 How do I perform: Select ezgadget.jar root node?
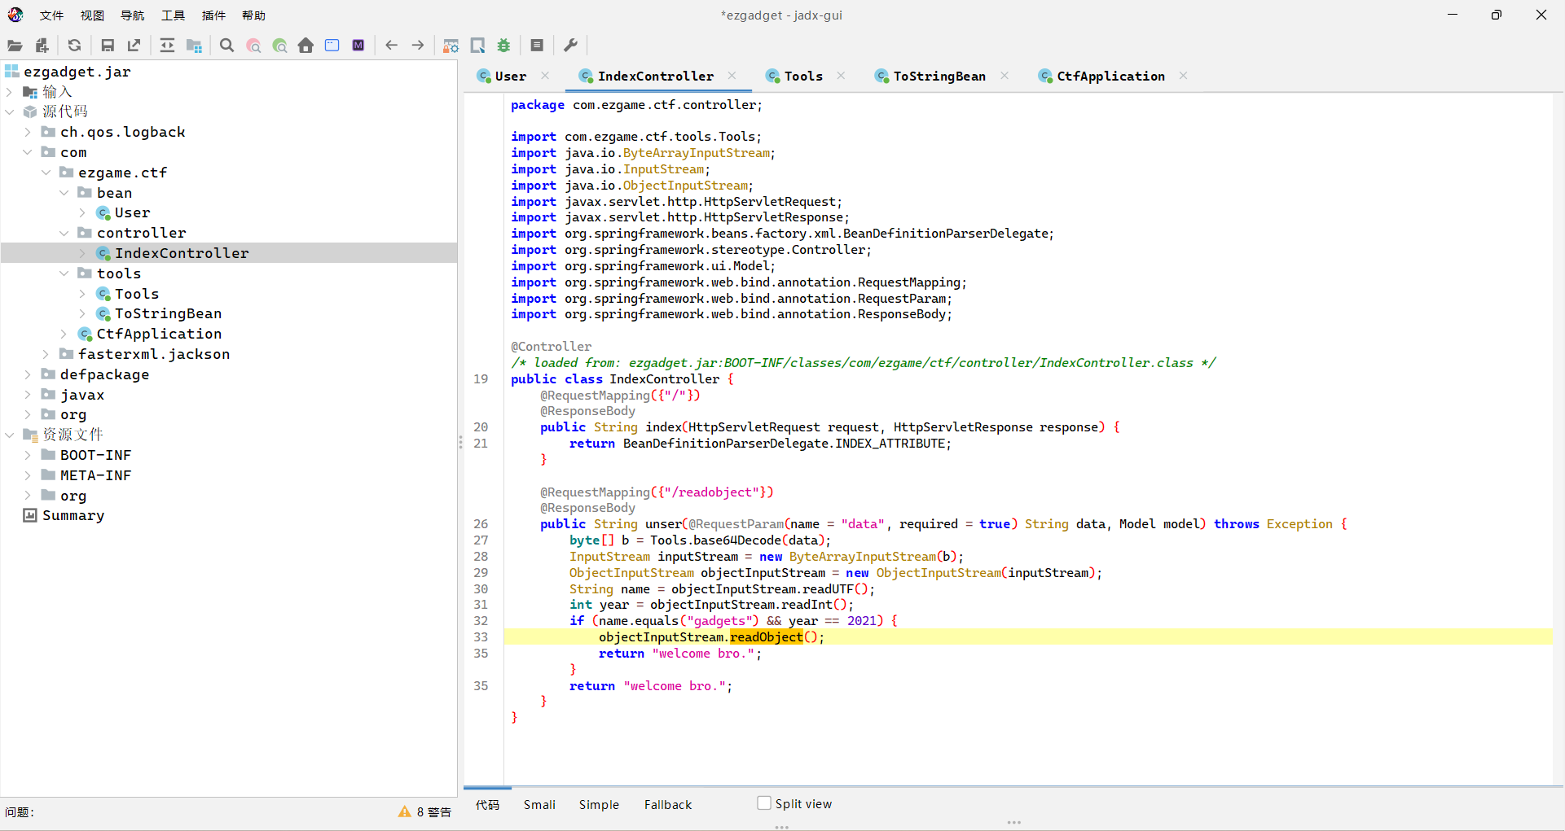tap(77, 72)
